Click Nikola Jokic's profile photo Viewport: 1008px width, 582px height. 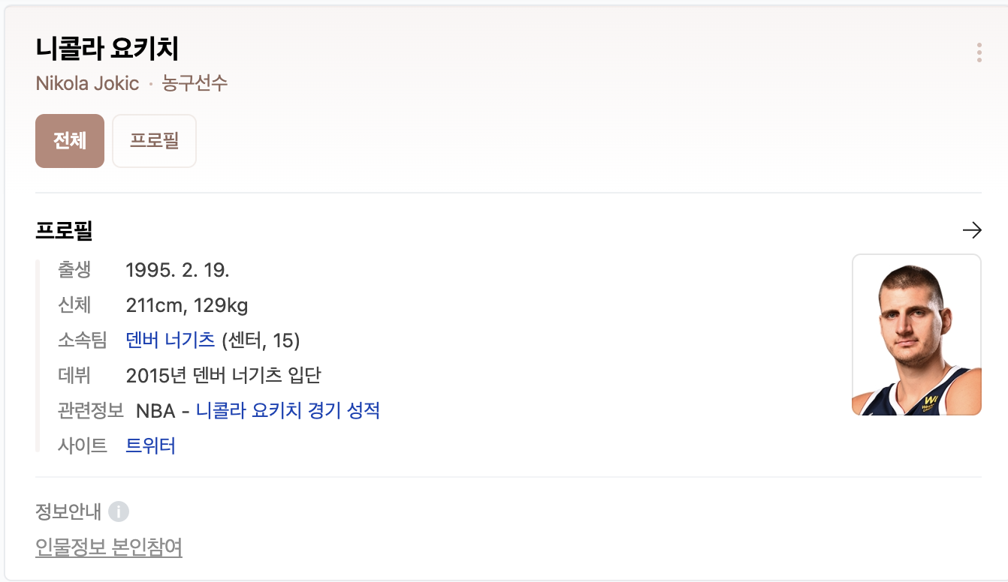tap(916, 334)
